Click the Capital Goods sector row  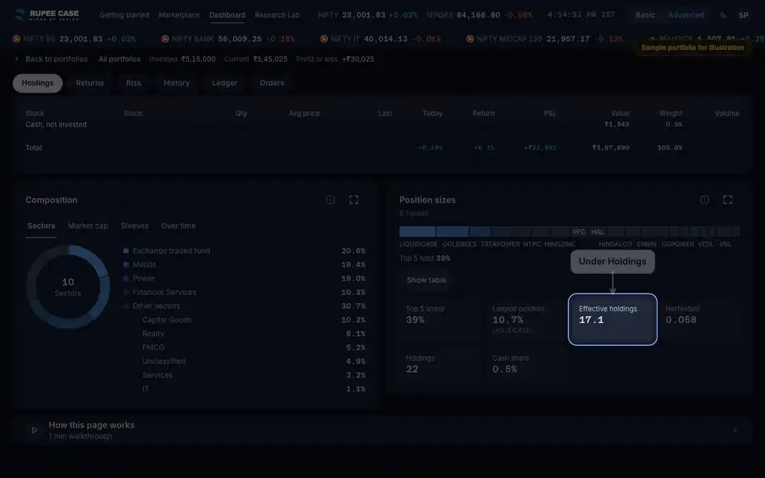pyautogui.click(x=254, y=320)
